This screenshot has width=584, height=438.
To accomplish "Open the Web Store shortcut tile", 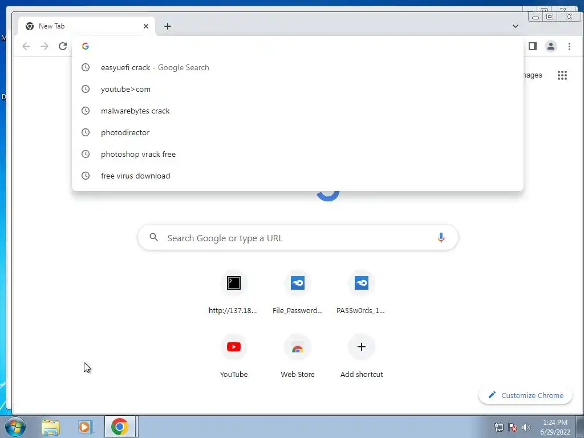I will 298,357.
